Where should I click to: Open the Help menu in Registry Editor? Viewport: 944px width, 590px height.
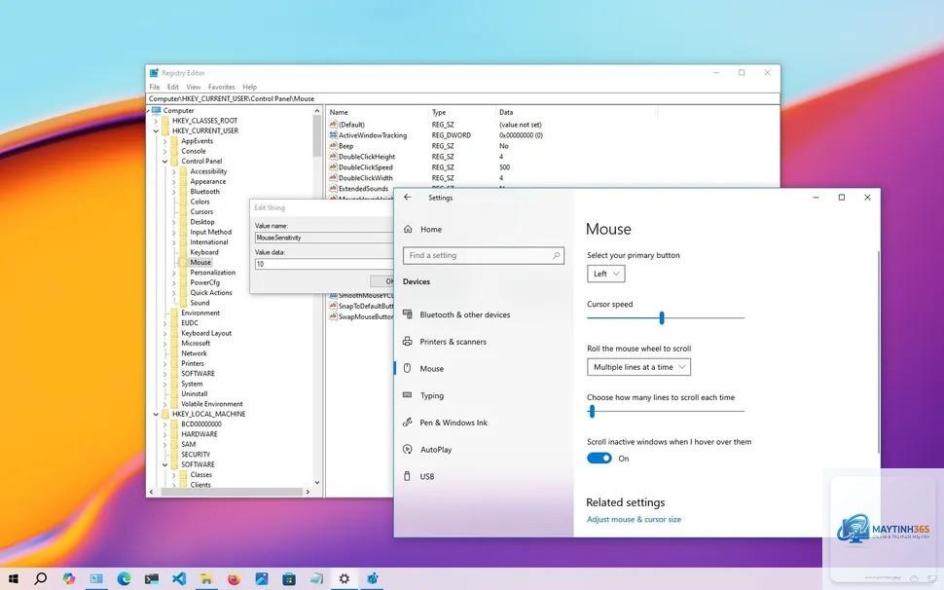250,87
